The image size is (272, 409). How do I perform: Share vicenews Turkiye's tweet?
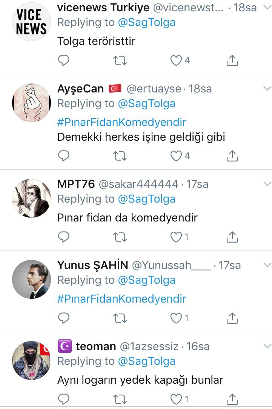(x=232, y=60)
